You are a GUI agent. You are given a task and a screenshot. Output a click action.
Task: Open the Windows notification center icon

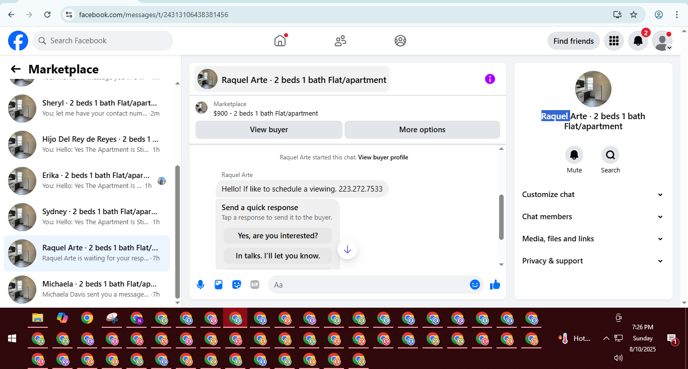tap(671, 338)
